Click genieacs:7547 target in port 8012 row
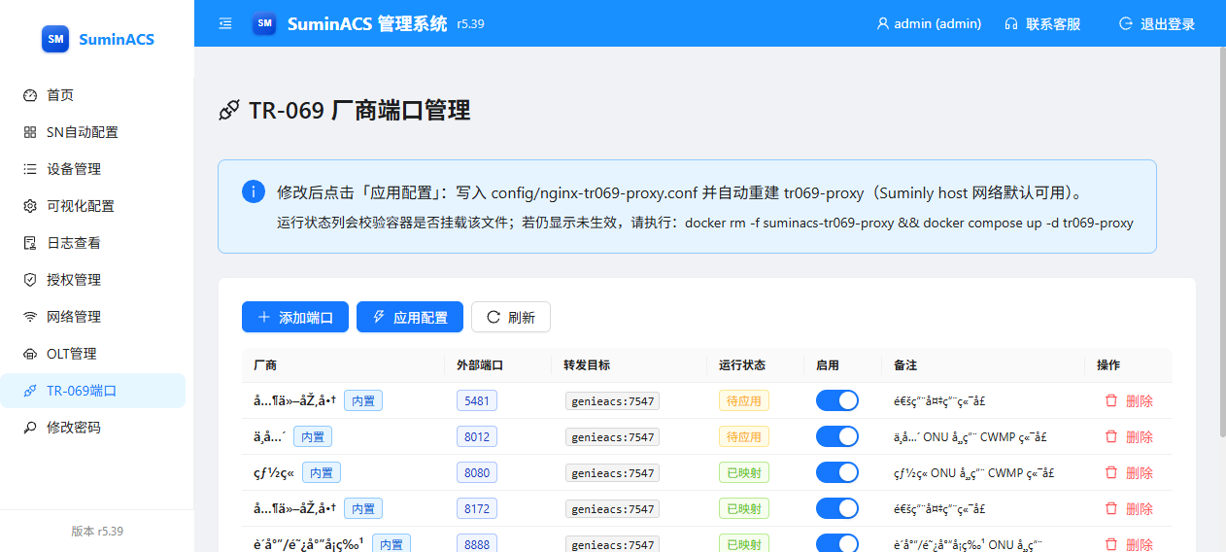 pyautogui.click(x=612, y=437)
